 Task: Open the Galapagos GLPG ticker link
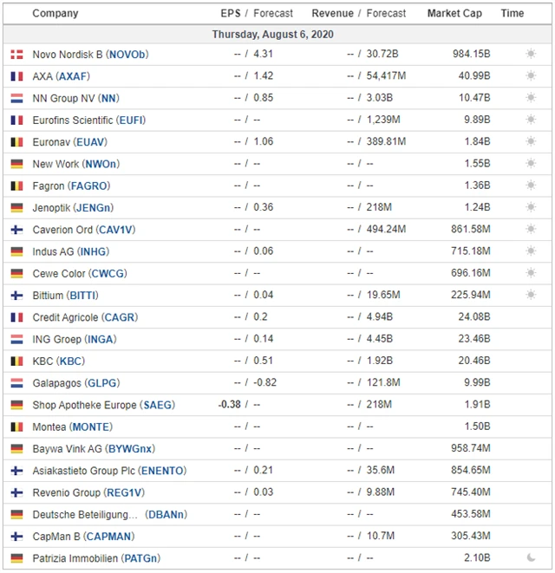(101, 383)
